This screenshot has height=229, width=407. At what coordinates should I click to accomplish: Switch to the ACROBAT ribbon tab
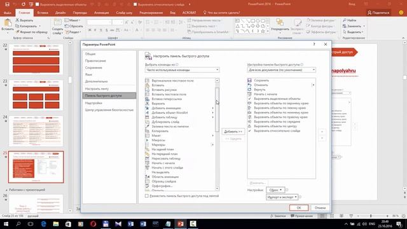pos(190,13)
